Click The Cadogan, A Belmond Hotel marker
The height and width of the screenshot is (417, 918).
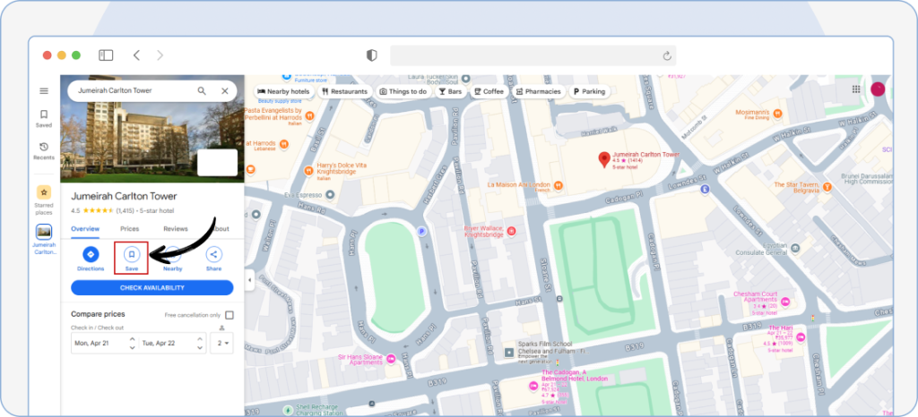[x=533, y=386]
